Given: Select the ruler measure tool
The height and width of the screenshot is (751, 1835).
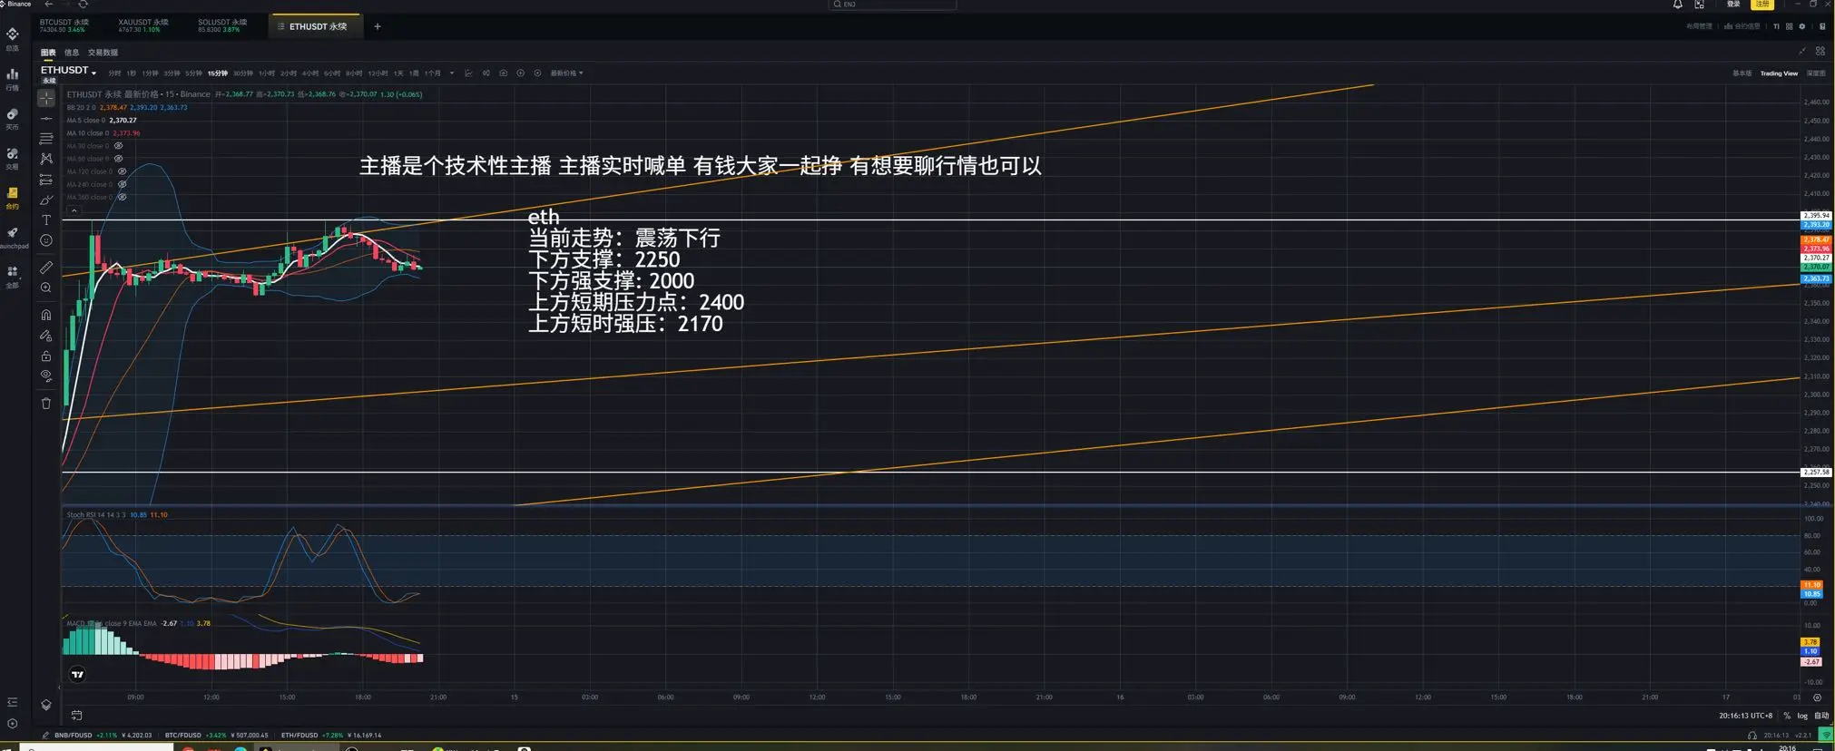Looking at the screenshot, I should click(x=46, y=268).
